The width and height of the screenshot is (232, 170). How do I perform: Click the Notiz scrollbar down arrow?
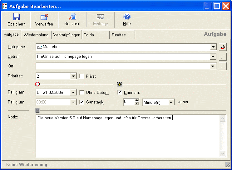point(223,154)
